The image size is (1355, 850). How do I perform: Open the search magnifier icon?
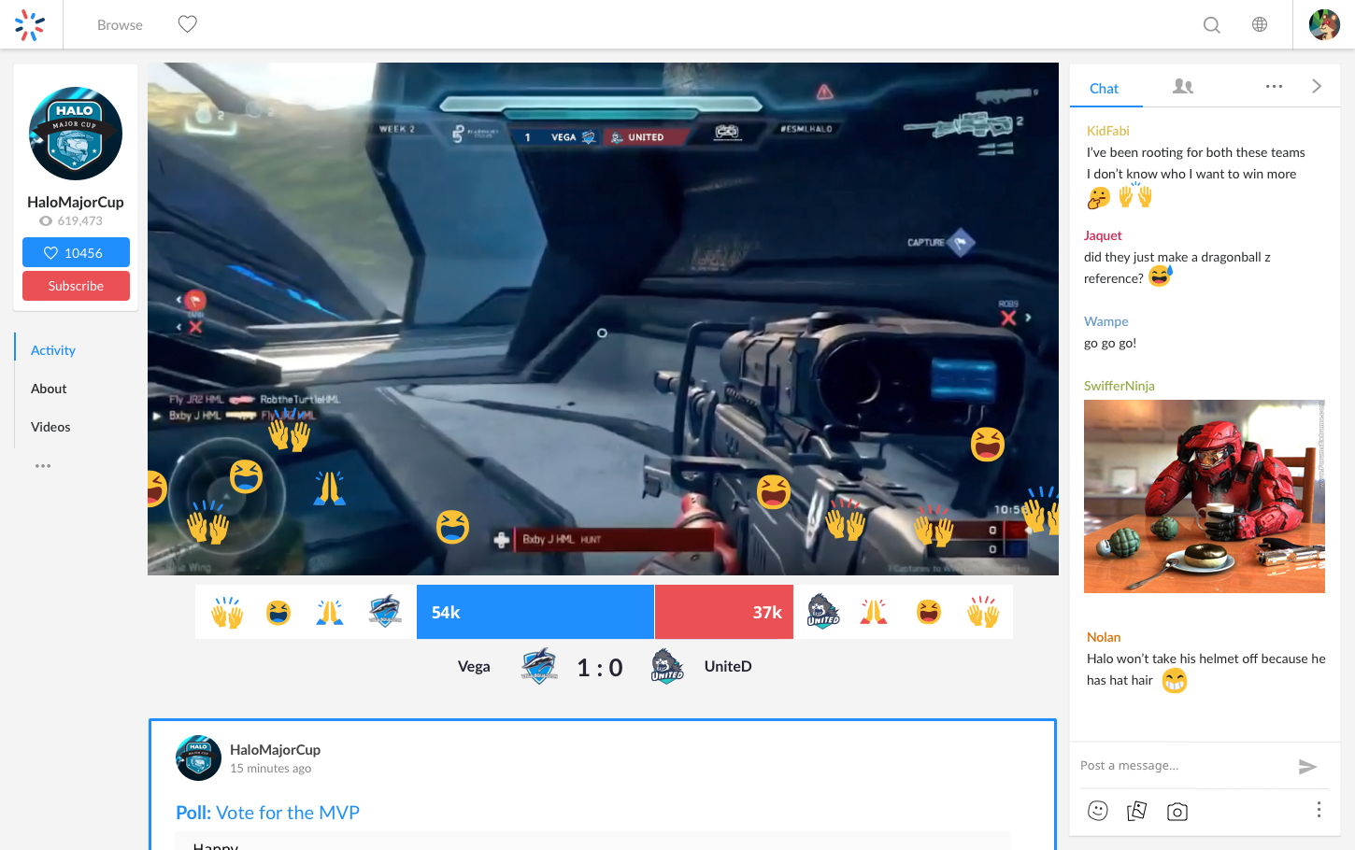click(1212, 25)
